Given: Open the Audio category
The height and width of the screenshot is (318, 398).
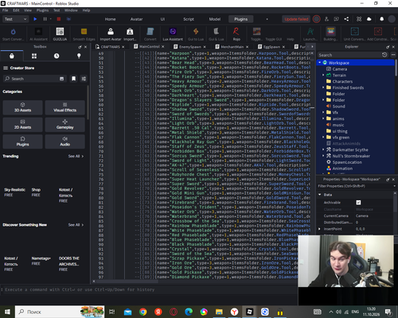Looking at the screenshot, I should tap(65, 142).
